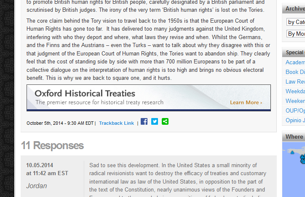Viewport: 305px width, 197px height.
Task: Select the Weekday sidebar link
Action: [x=295, y=91]
